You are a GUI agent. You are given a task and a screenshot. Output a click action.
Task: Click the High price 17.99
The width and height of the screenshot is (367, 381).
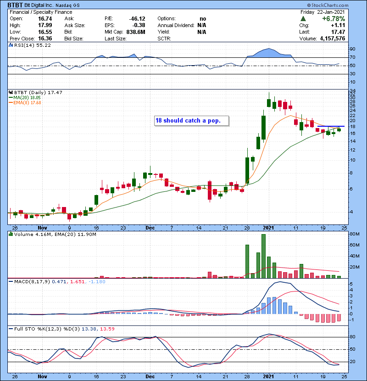click(x=45, y=25)
